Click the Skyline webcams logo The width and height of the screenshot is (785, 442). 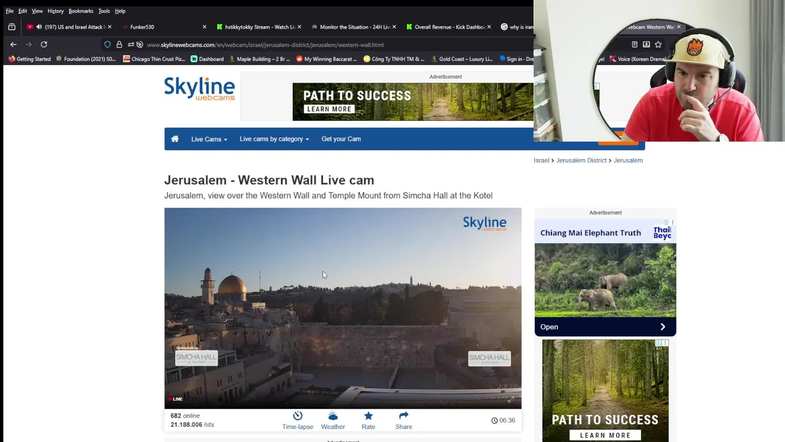tap(199, 89)
